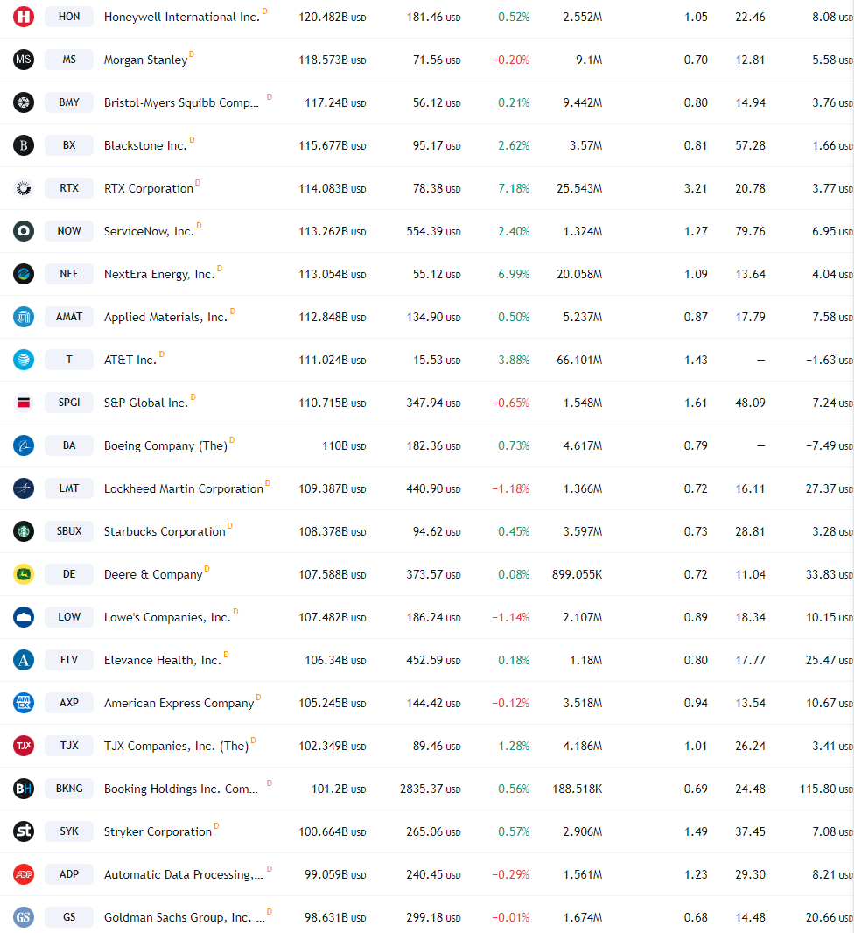The image size is (855, 933).
Task: Click the price 299.18 USD
Action: click(434, 916)
